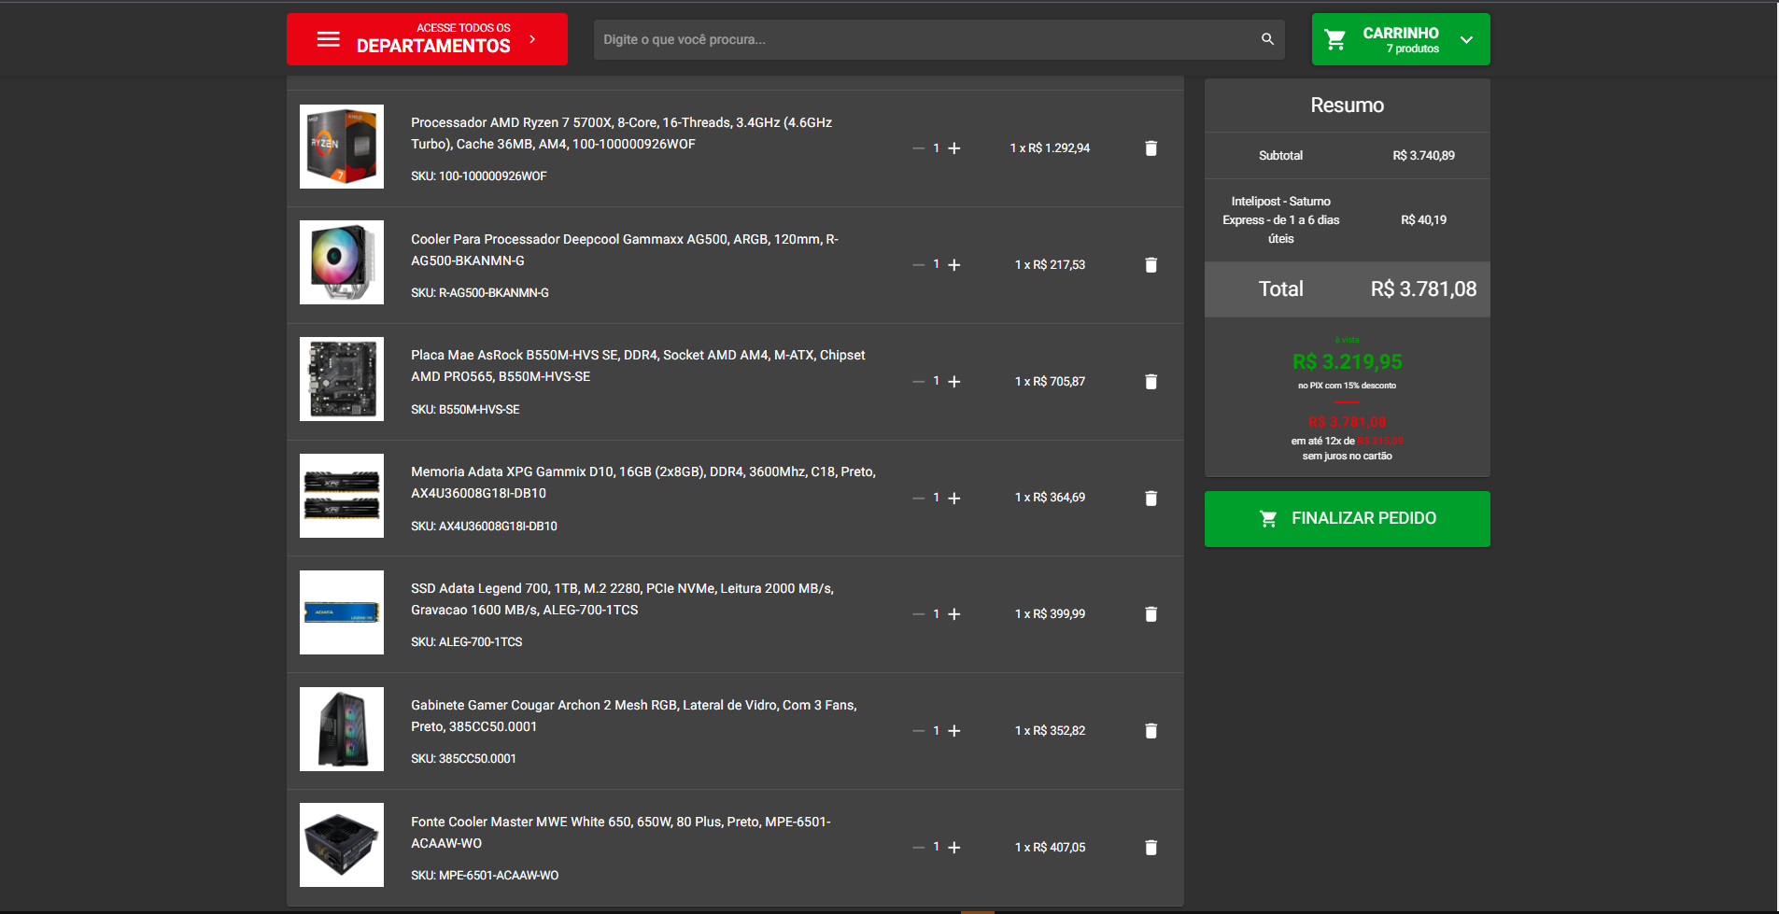Select the Total R$ 3.781,08 value
Image resolution: width=1779 pixels, height=914 pixels.
tap(1423, 289)
